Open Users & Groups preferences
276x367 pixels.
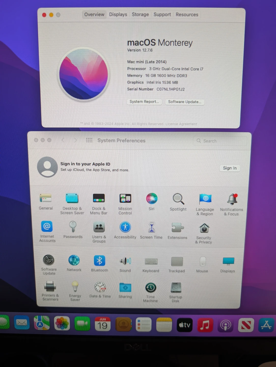[x=99, y=227]
